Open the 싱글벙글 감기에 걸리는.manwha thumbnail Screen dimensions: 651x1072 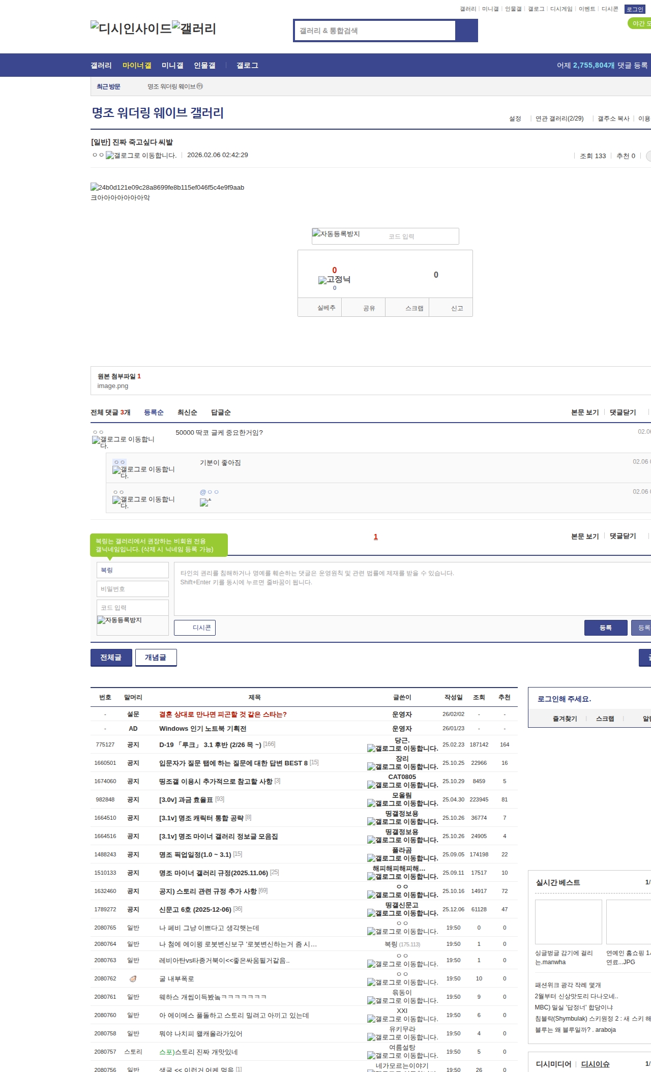568,922
